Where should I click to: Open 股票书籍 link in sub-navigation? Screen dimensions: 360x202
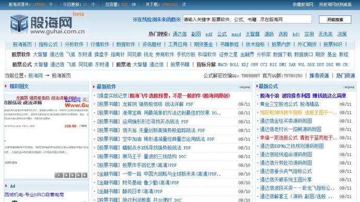(x=180, y=65)
